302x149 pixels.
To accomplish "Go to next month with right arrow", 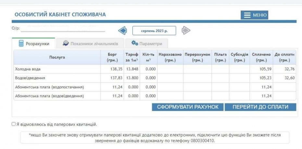I will [x=186, y=31].
